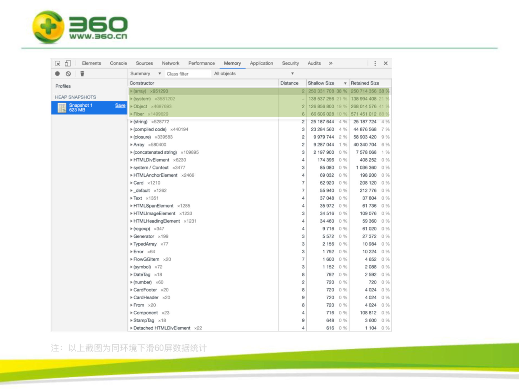This screenshot has height=389, width=519.
Task: Click the inspect element picker icon
Action: 58,63
